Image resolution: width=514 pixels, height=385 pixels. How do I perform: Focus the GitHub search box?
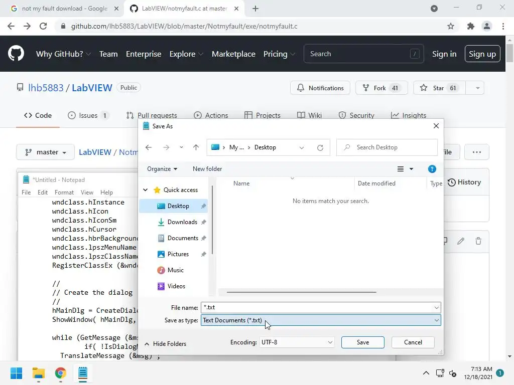pos(364,54)
